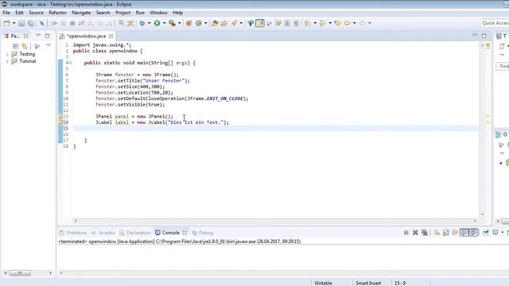The image size is (509, 286).
Task: Open the Help menu
Action: point(177,13)
